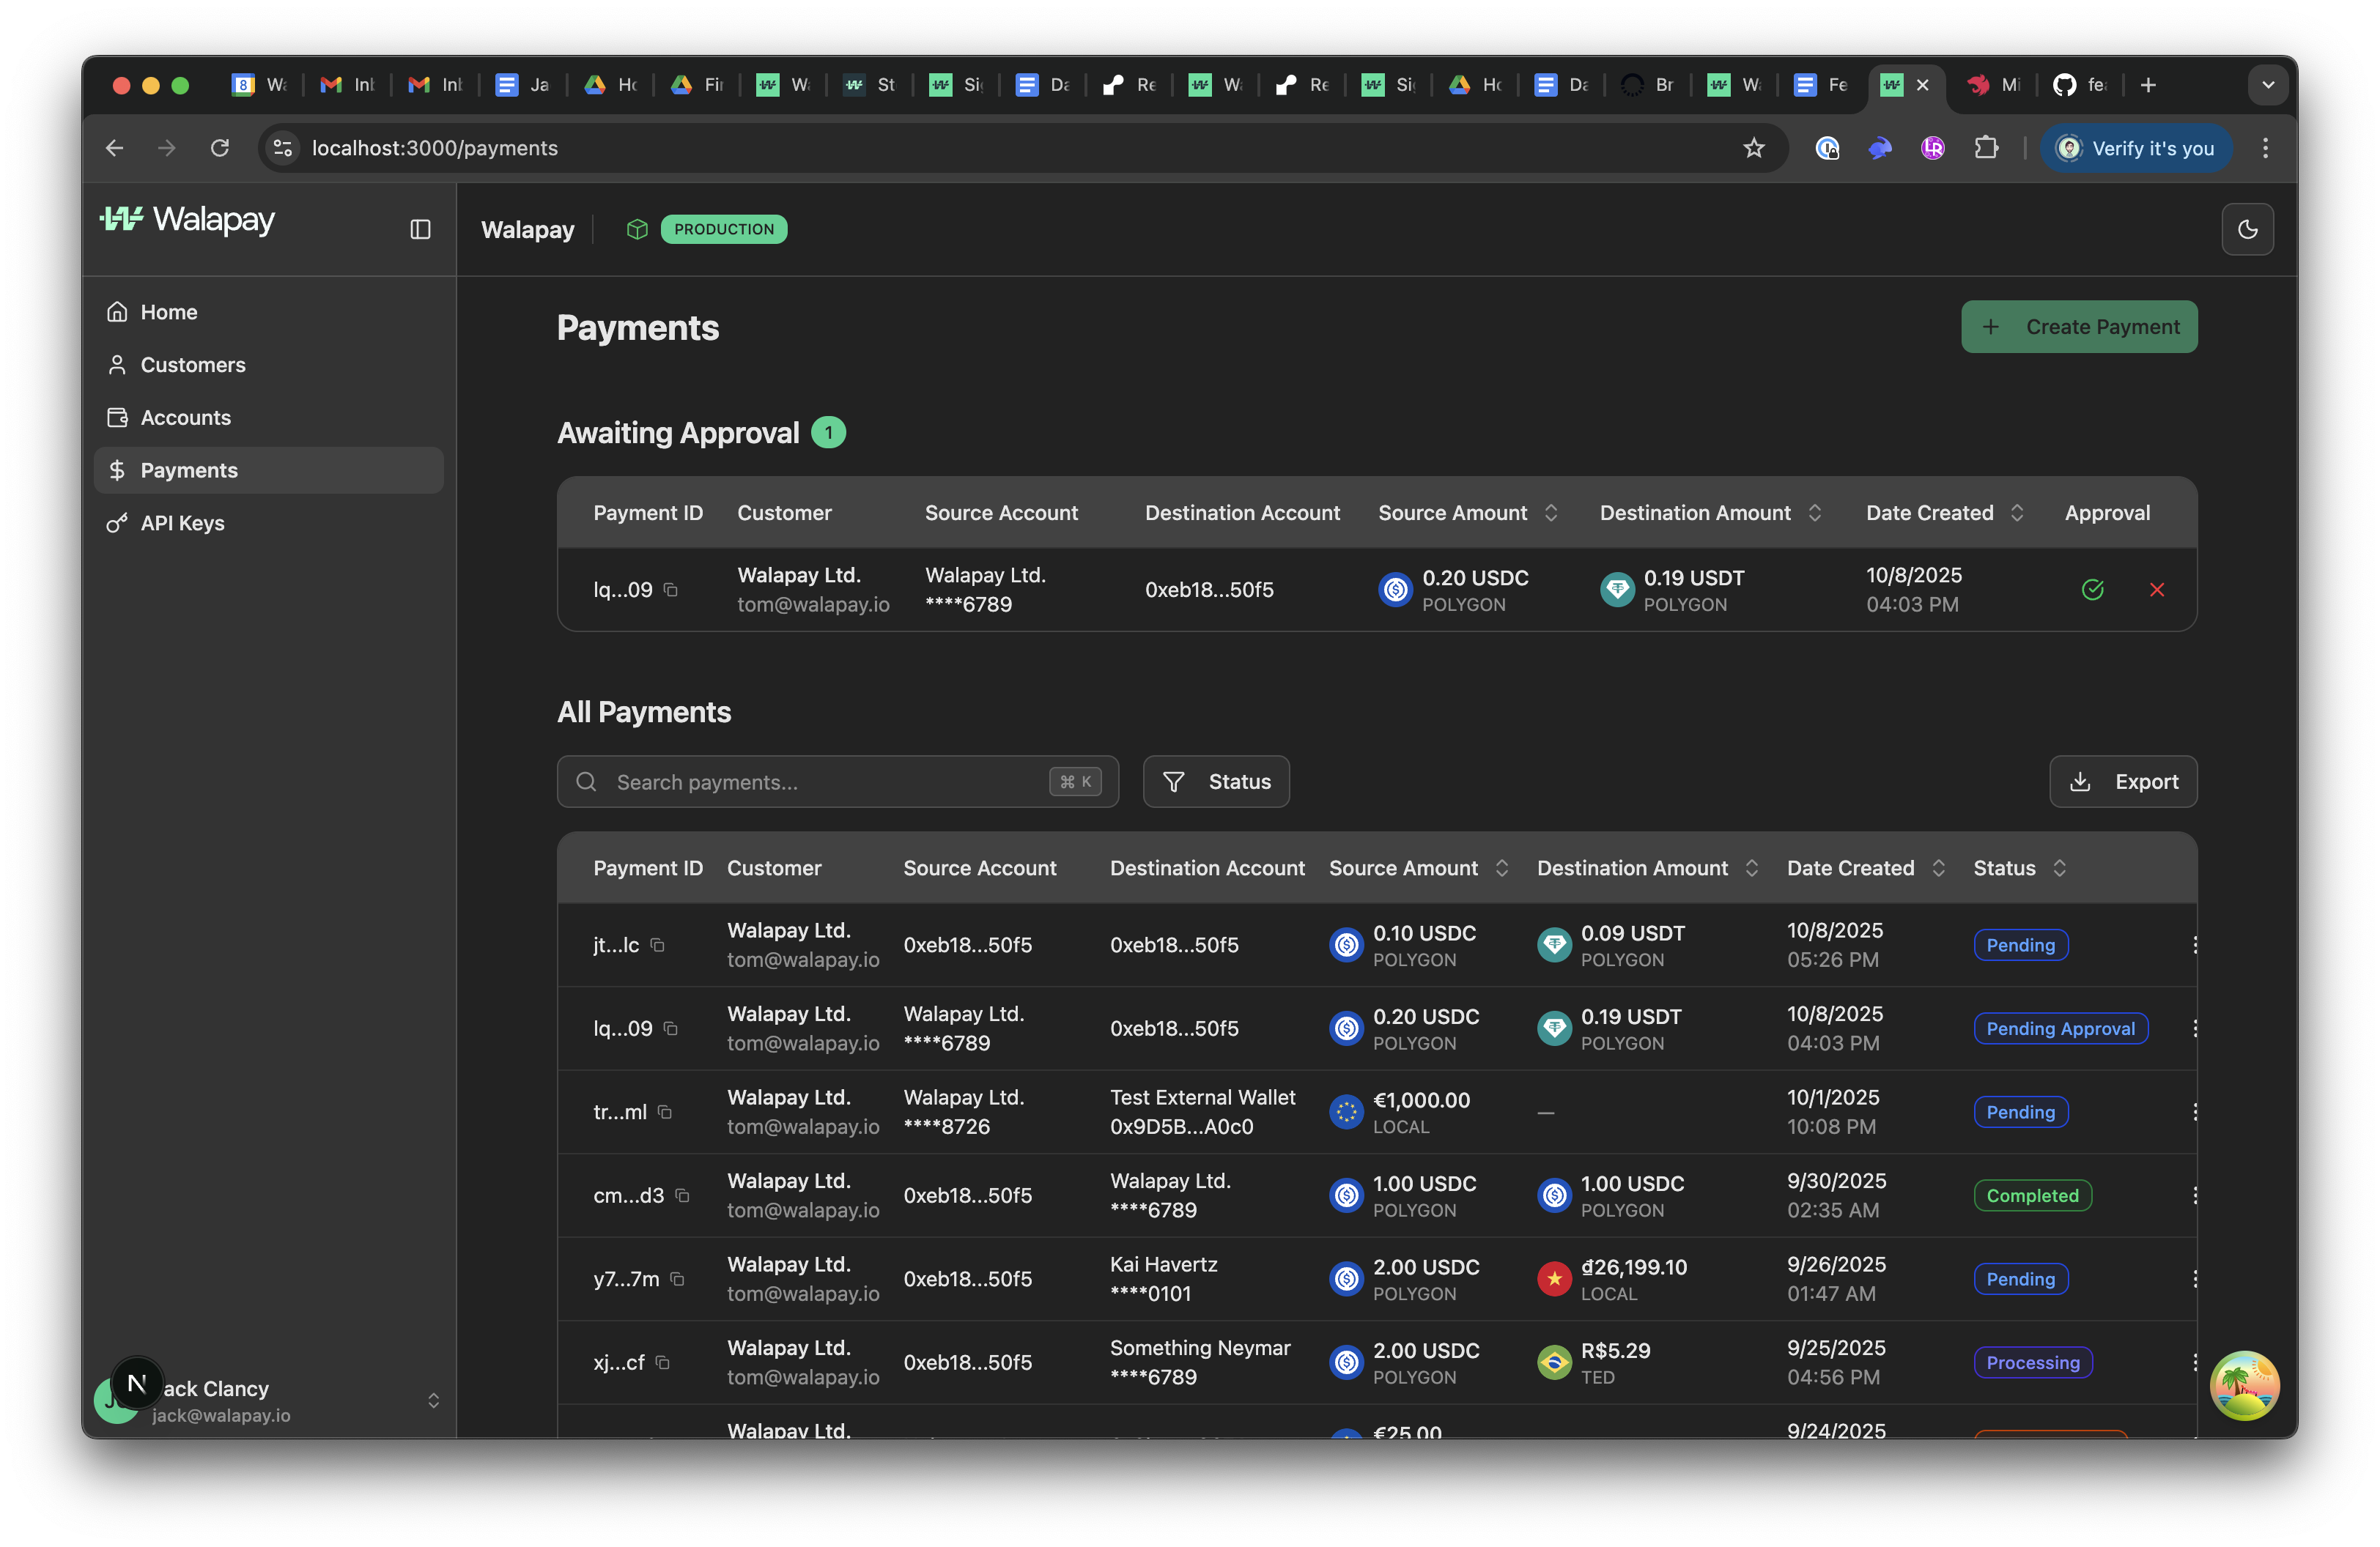The width and height of the screenshot is (2380, 1547).
Task: Toggle dark mode moon button
Action: click(2247, 229)
